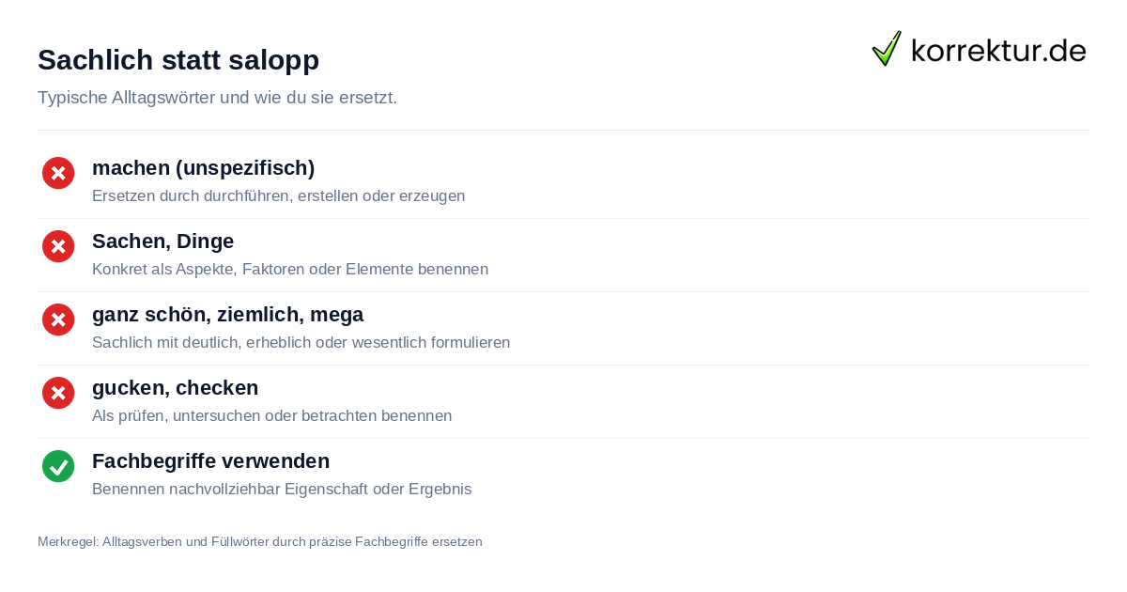1127x592 pixels.
Task: Click the subtitle Typische Alltagswörter und wie du sie ersetzt
Action: 217,98
